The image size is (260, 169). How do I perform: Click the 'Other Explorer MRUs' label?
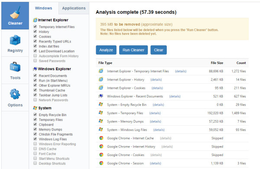coord(55,85)
